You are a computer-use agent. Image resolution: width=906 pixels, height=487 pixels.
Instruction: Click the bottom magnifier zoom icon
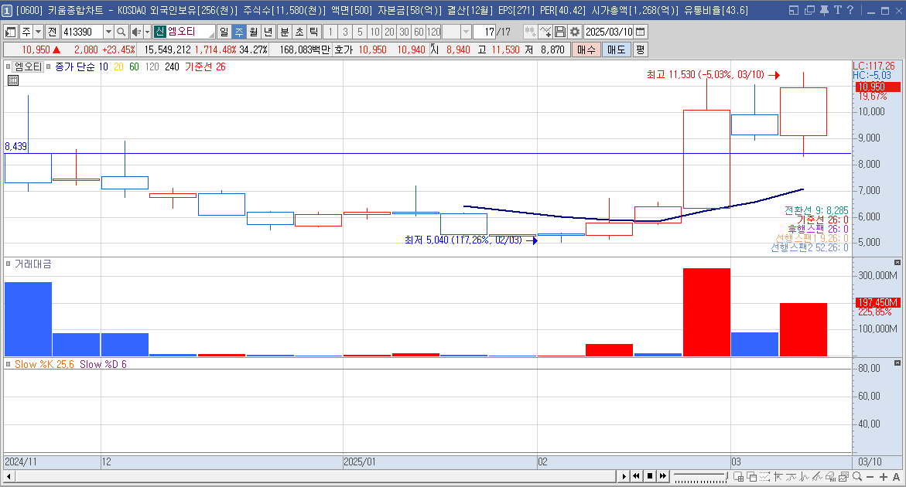857,477
